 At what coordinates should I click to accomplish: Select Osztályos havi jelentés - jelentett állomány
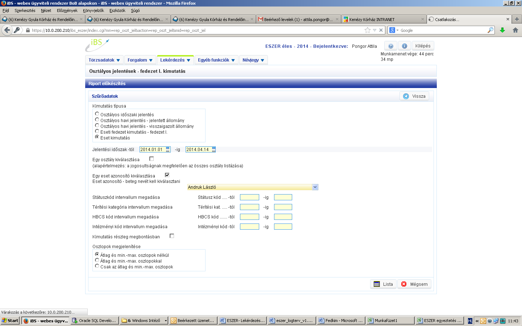(x=97, y=120)
